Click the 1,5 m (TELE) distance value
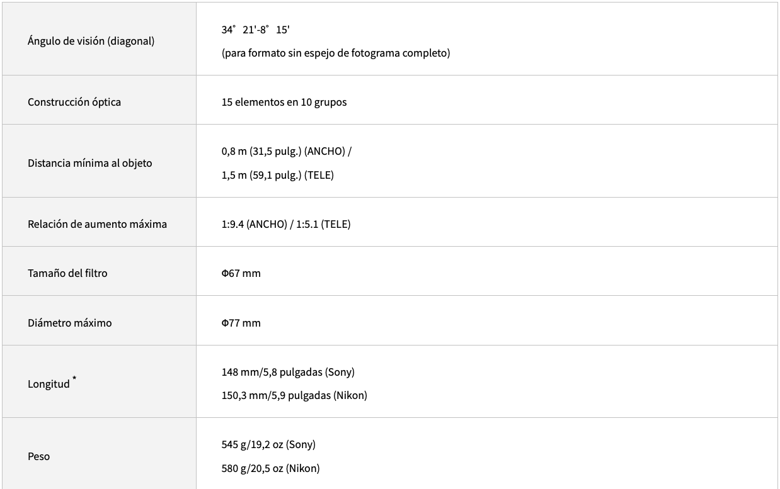This screenshot has width=780, height=489. (x=277, y=175)
